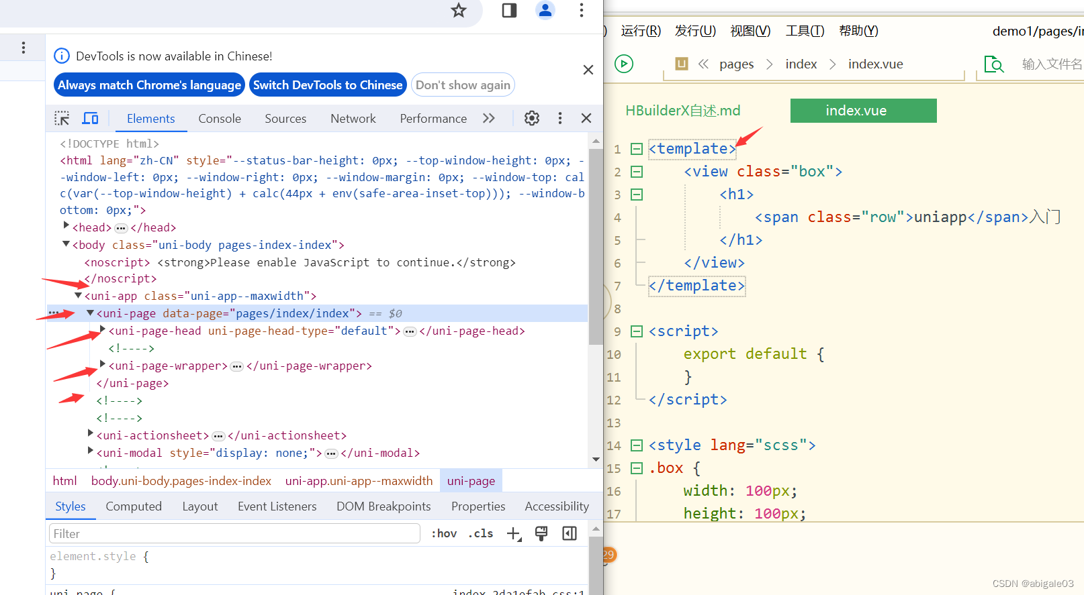Select uni-page breadcrumb item
Image resolution: width=1084 pixels, height=595 pixels.
tap(471, 481)
